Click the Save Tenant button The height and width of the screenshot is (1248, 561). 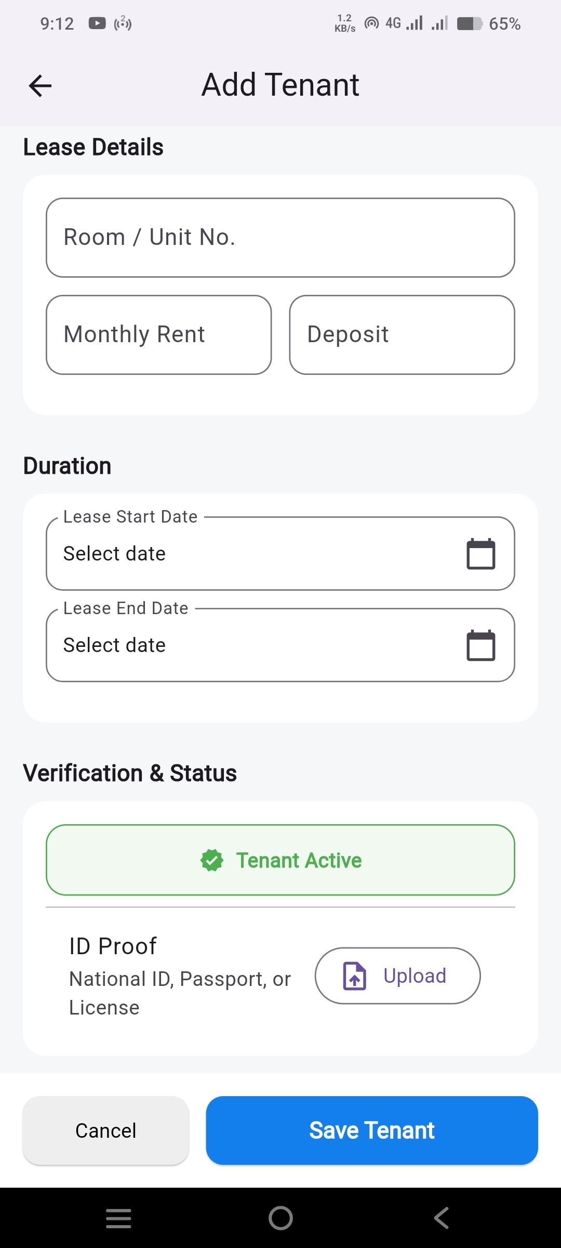[x=372, y=1130]
